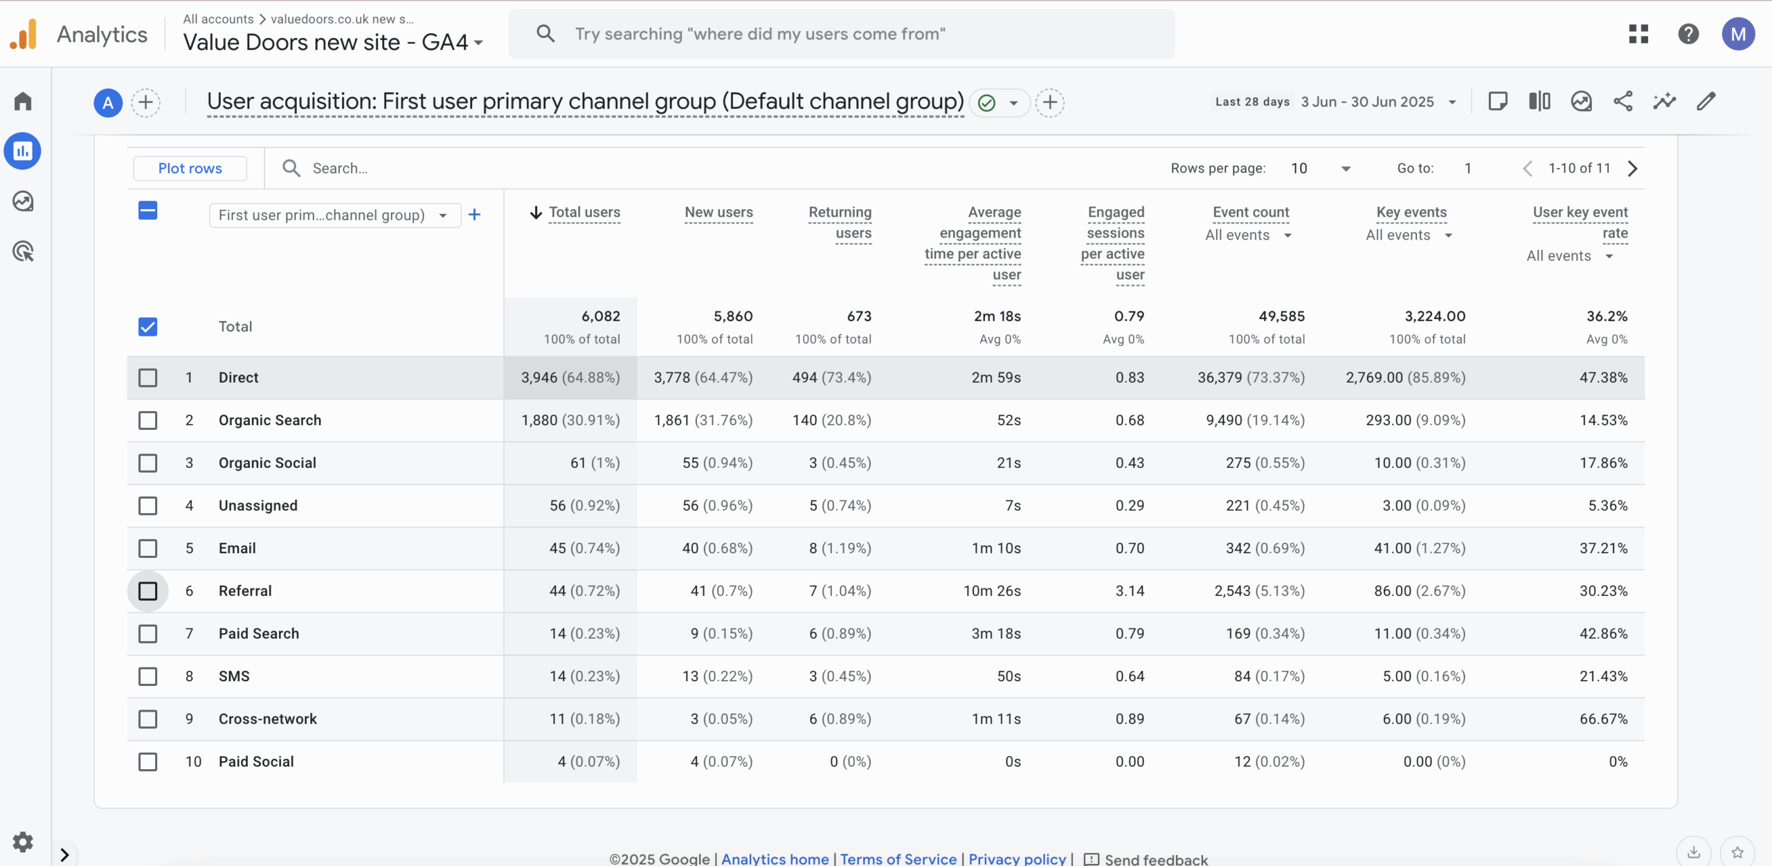
Task: Open Key events All events dropdown
Action: [x=1409, y=235]
